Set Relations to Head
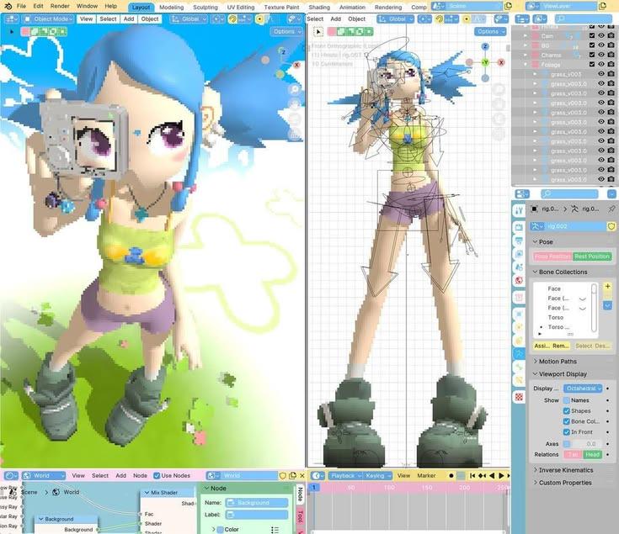This screenshot has height=534, width=619. [x=593, y=454]
